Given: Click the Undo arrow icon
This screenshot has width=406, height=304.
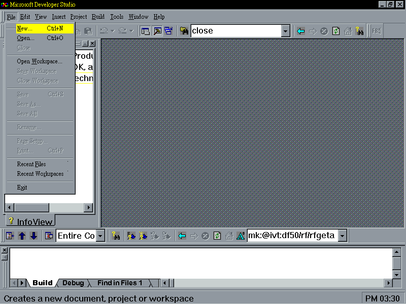Looking at the screenshot, I should pos(104,31).
